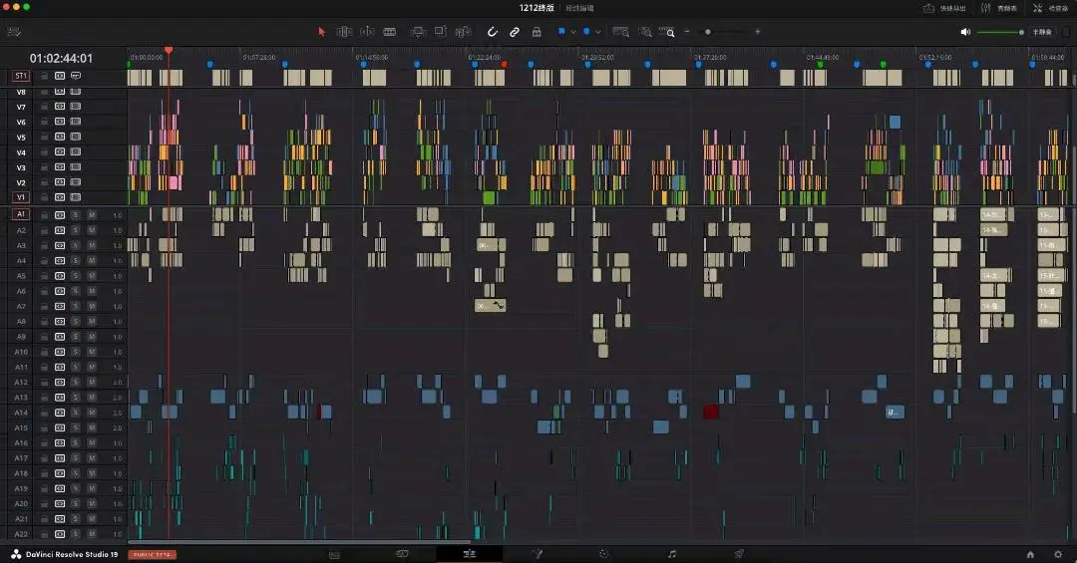Screen dimensions: 1077x563
Task: Switch to the Color page
Action: coord(603,554)
